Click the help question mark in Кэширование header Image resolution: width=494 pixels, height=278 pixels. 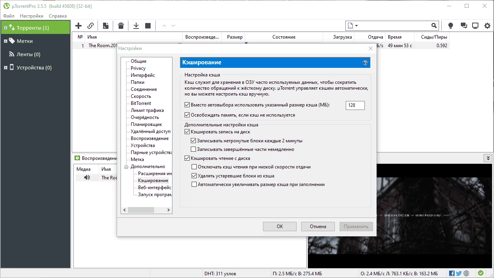(365, 63)
